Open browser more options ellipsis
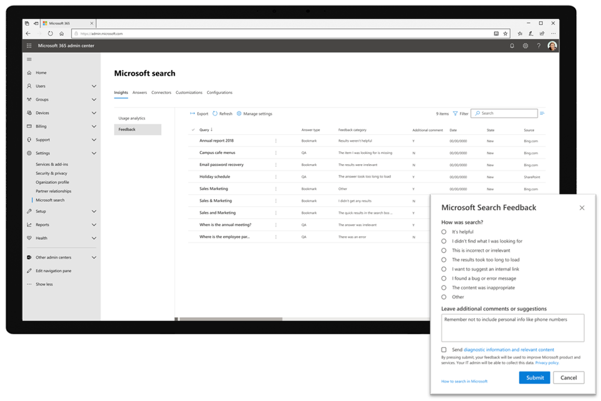Image resolution: width=601 pixels, height=401 pixels. [x=553, y=34]
